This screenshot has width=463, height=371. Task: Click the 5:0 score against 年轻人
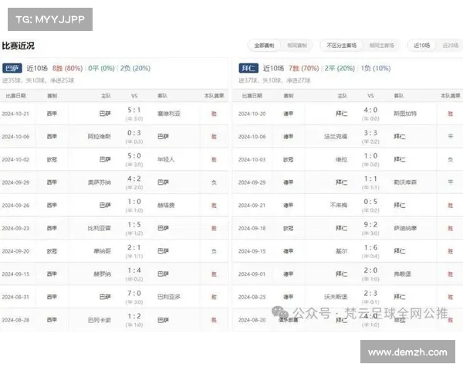(x=134, y=156)
